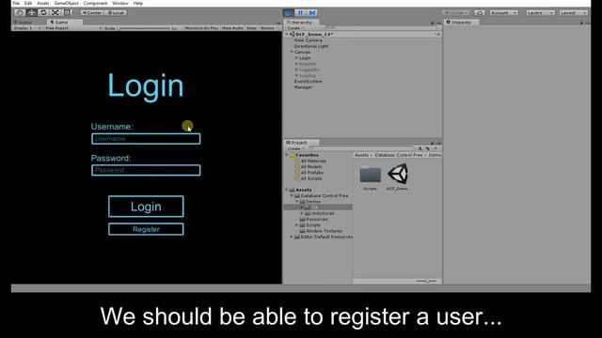Select the Loading object in the Hierarchy

coord(308,75)
